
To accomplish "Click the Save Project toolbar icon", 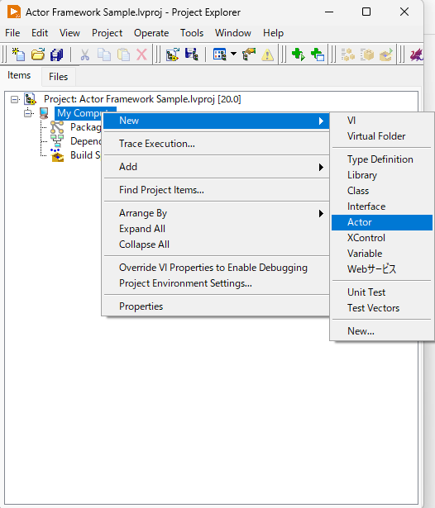I will click(191, 55).
